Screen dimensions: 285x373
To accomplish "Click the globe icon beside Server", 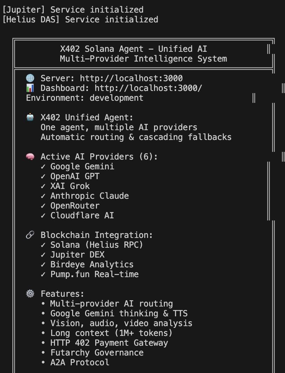I will pyautogui.click(x=30, y=78).
